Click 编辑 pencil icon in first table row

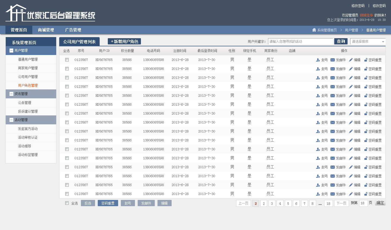[x=351, y=60]
